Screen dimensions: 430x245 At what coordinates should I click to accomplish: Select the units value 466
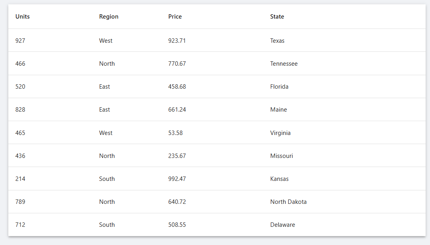tap(20, 64)
